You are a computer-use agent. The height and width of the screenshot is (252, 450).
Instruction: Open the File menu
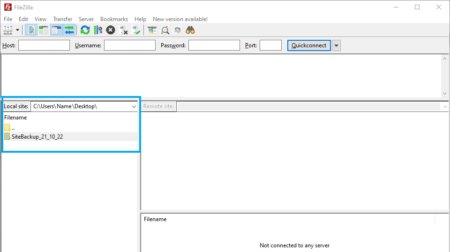pos(8,19)
